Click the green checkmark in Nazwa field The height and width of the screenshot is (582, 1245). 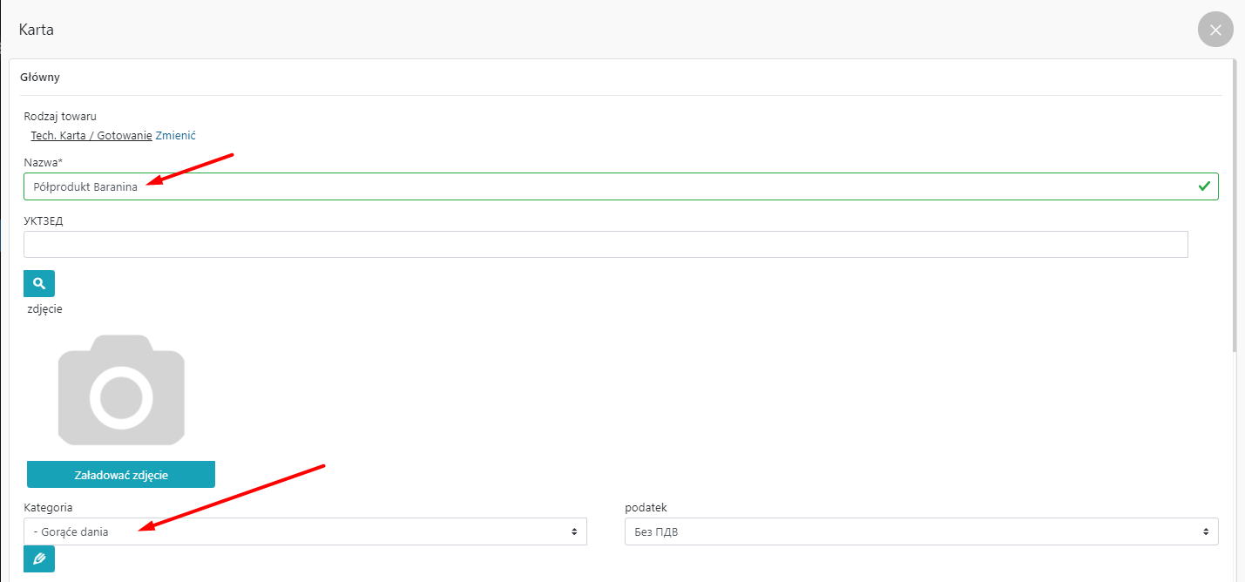pos(1204,186)
